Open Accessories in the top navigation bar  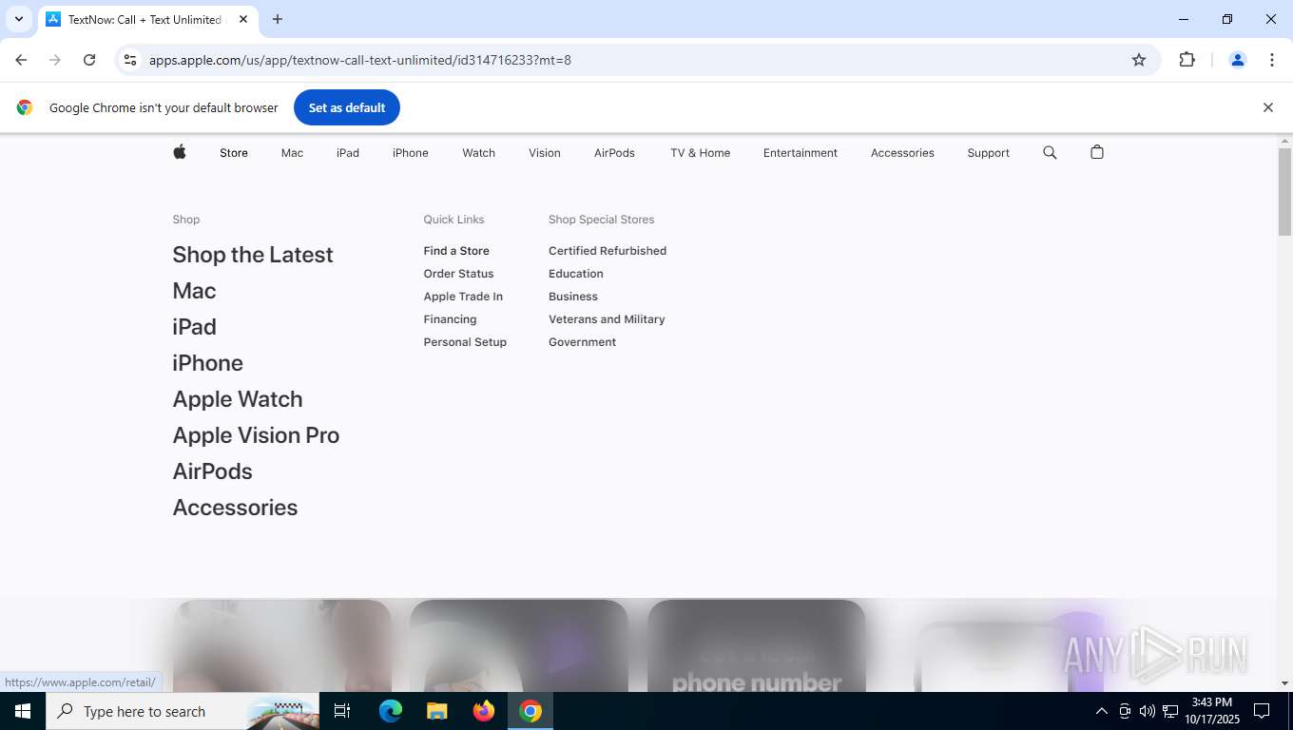(902, 152)
